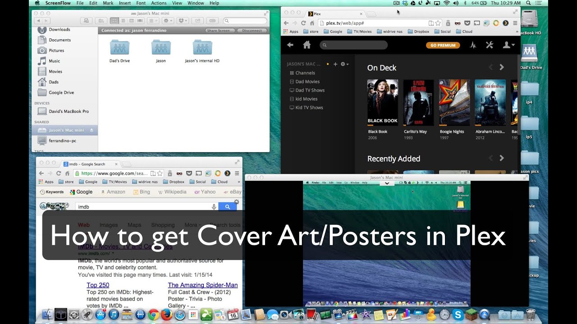This screenshot has width=577, height=324.
Task: Launch Firefox from the Dock
Action: point(167,315)
